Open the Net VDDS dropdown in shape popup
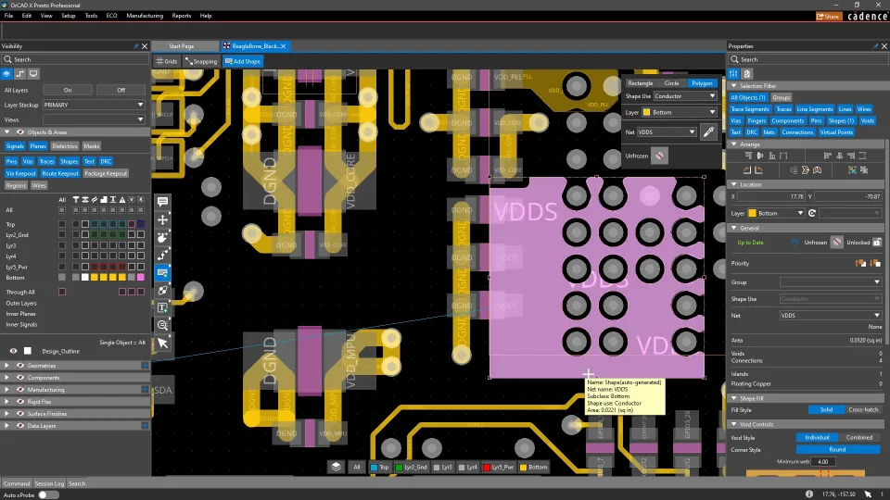 [x=667, y=132]
